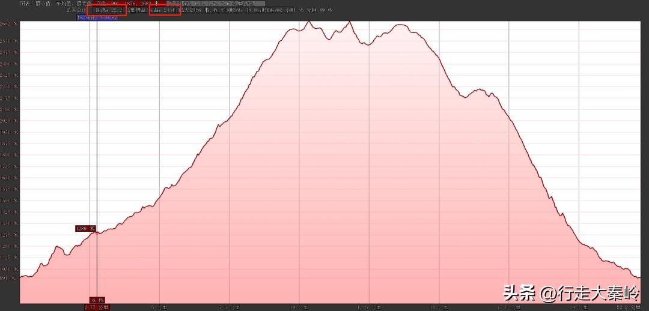The width and height of the screenshot is (649, 311).
Task: Click the 17.5 公里 x-axis label
Action: [x=509, y=307]
